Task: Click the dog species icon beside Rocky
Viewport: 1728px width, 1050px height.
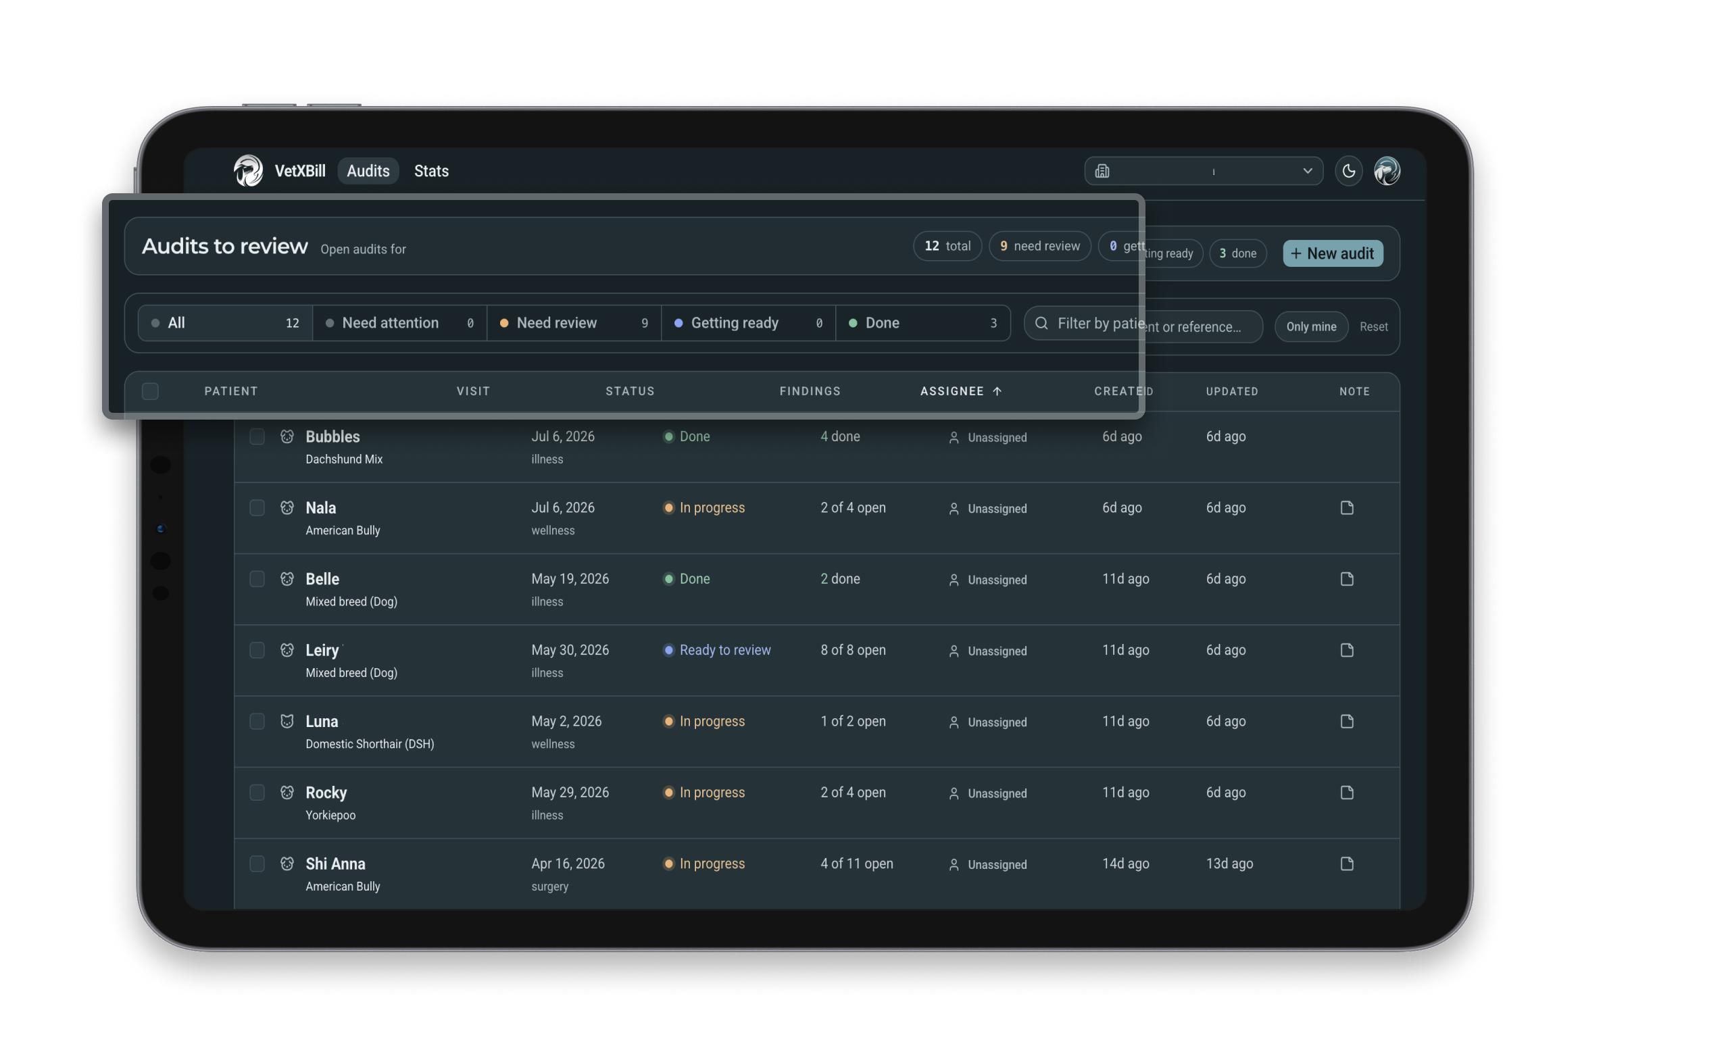Action: (x=287, y=793)
